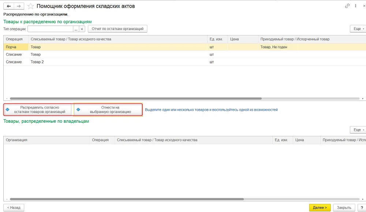Open the help question mark button
Screen dimensions: 366x212
[362, 208]
